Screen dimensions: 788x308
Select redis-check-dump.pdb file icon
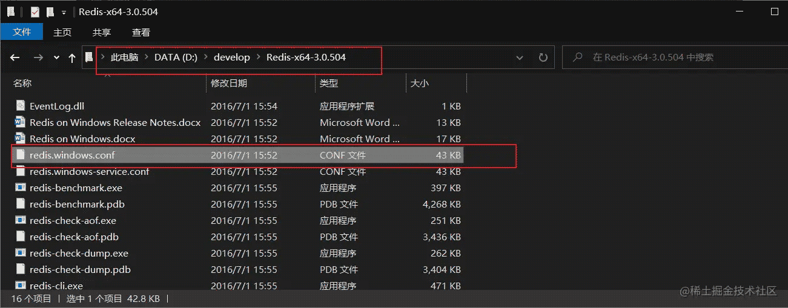21,269
